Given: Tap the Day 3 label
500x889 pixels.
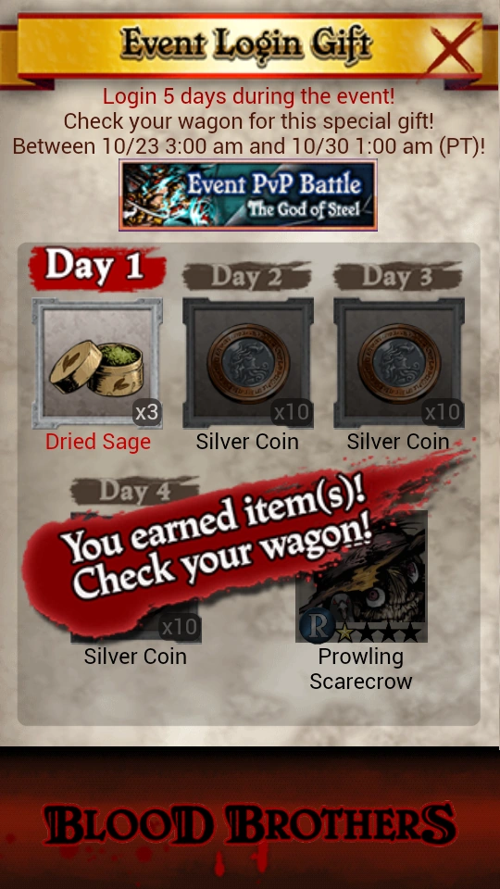Looking at the screenshot, I should (x=397, y=276).
